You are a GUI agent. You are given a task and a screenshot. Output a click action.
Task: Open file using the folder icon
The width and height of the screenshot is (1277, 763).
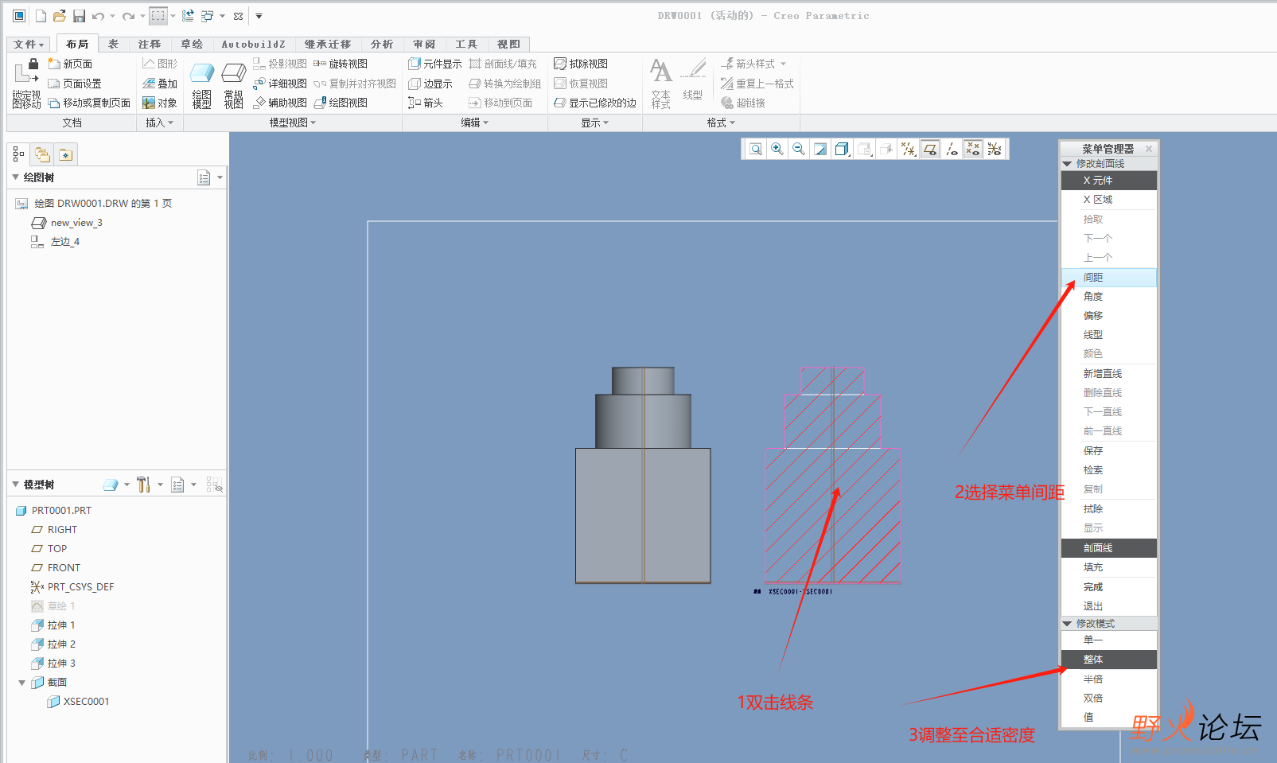click(60, 16)
